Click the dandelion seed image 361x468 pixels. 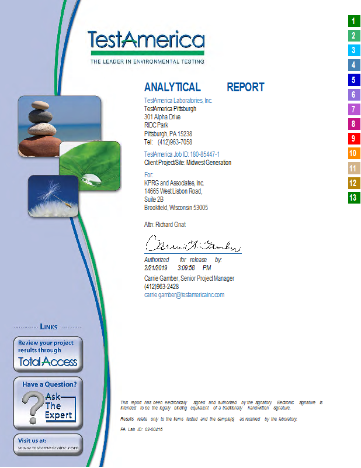coord(54,195)
